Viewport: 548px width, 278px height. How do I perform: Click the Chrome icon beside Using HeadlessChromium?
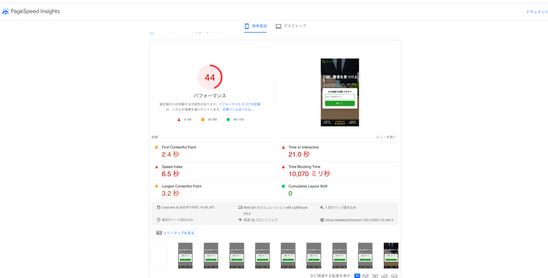pyautogui.click(x=322, y=220)
